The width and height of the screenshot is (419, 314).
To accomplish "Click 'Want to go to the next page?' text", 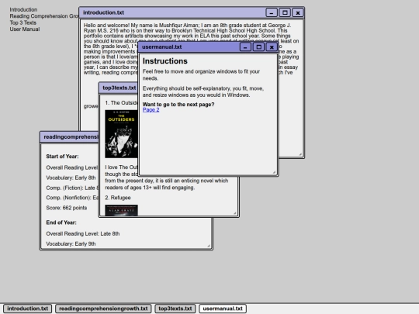I will (x=178, y=105).
